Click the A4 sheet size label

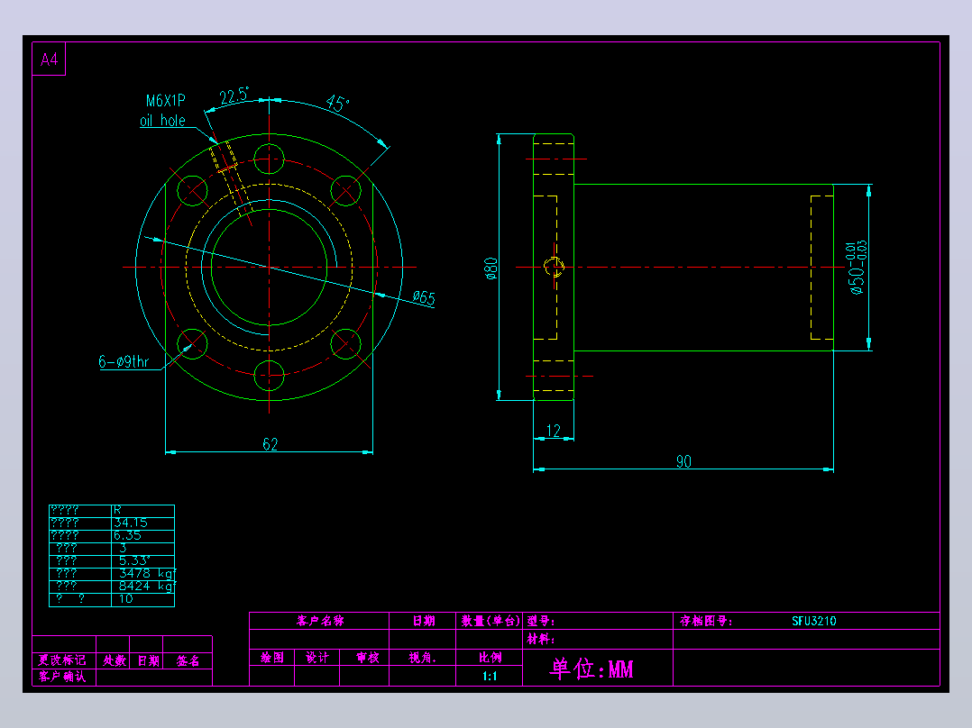click(x=49, y=59)
